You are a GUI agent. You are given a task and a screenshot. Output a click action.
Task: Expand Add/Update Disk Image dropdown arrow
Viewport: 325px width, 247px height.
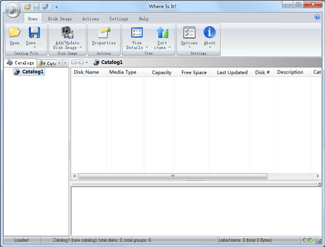[81, 48]
